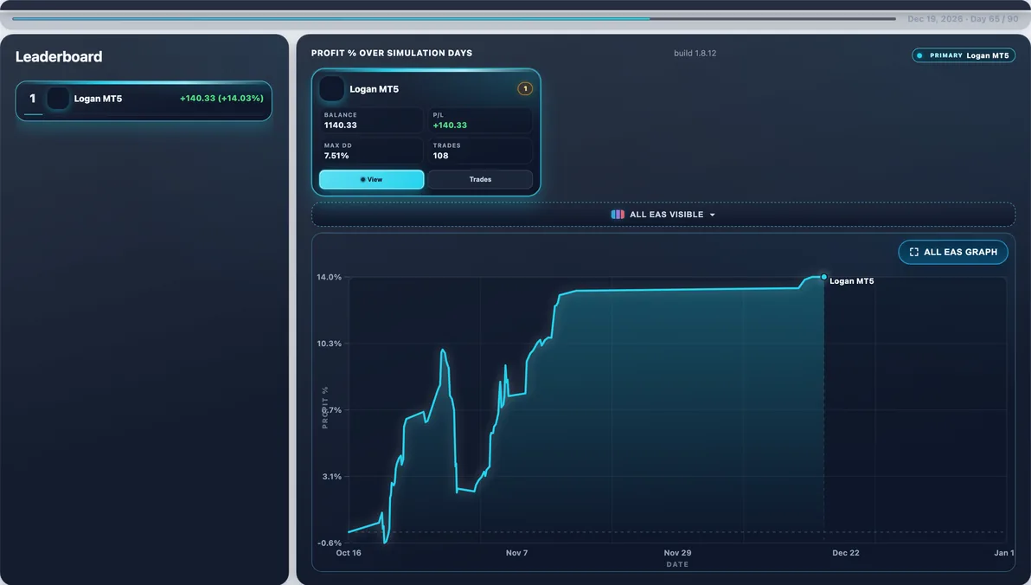Click the P/L +140.33 value on card

coord(450,125)
